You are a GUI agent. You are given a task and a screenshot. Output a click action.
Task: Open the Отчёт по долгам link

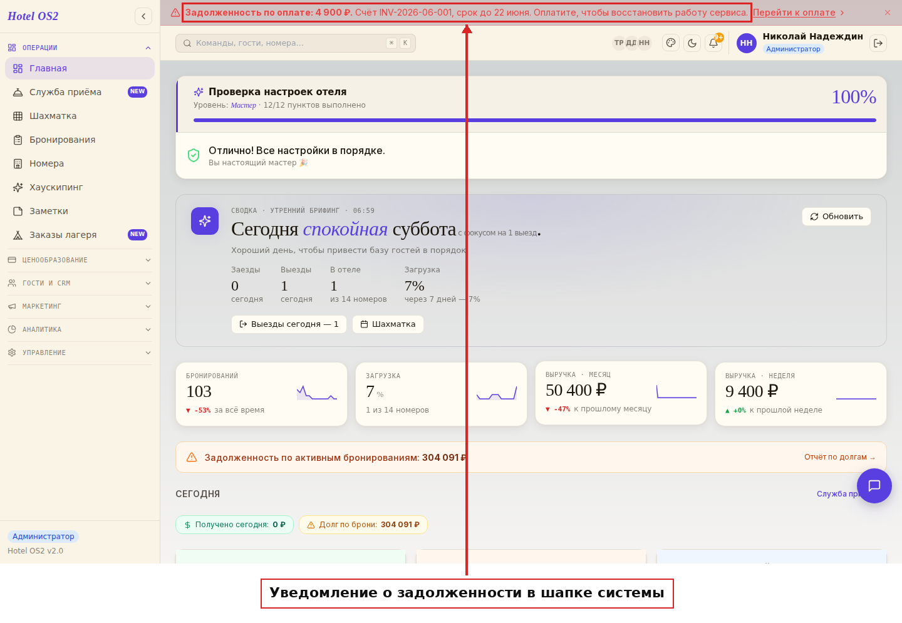pos(839,457)
